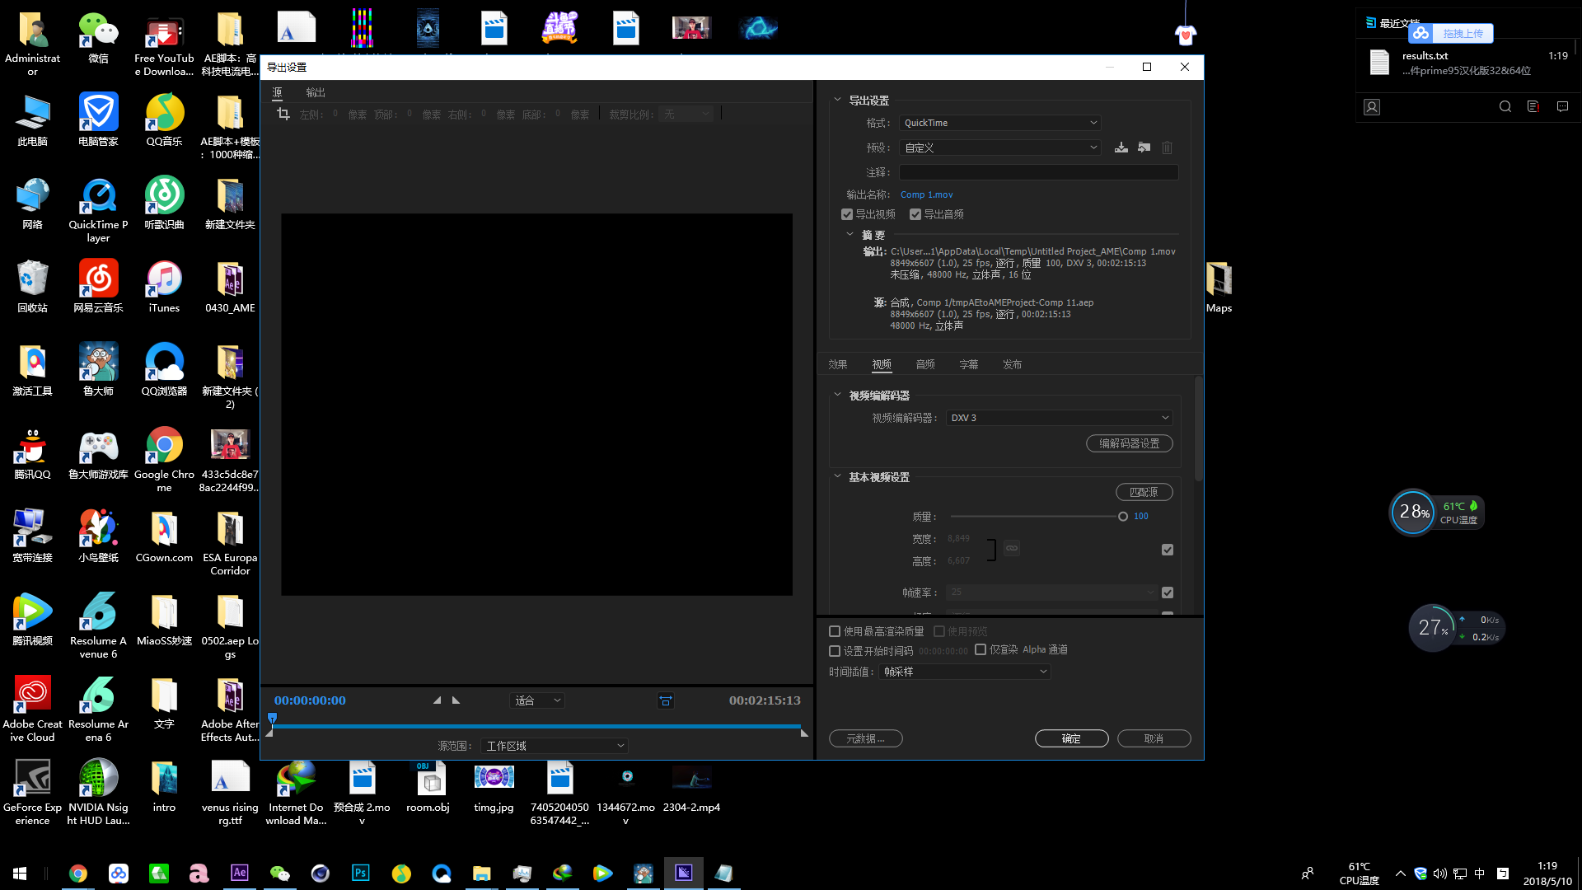
Task: Click the delete preset trash icon
Action: 1167,148
